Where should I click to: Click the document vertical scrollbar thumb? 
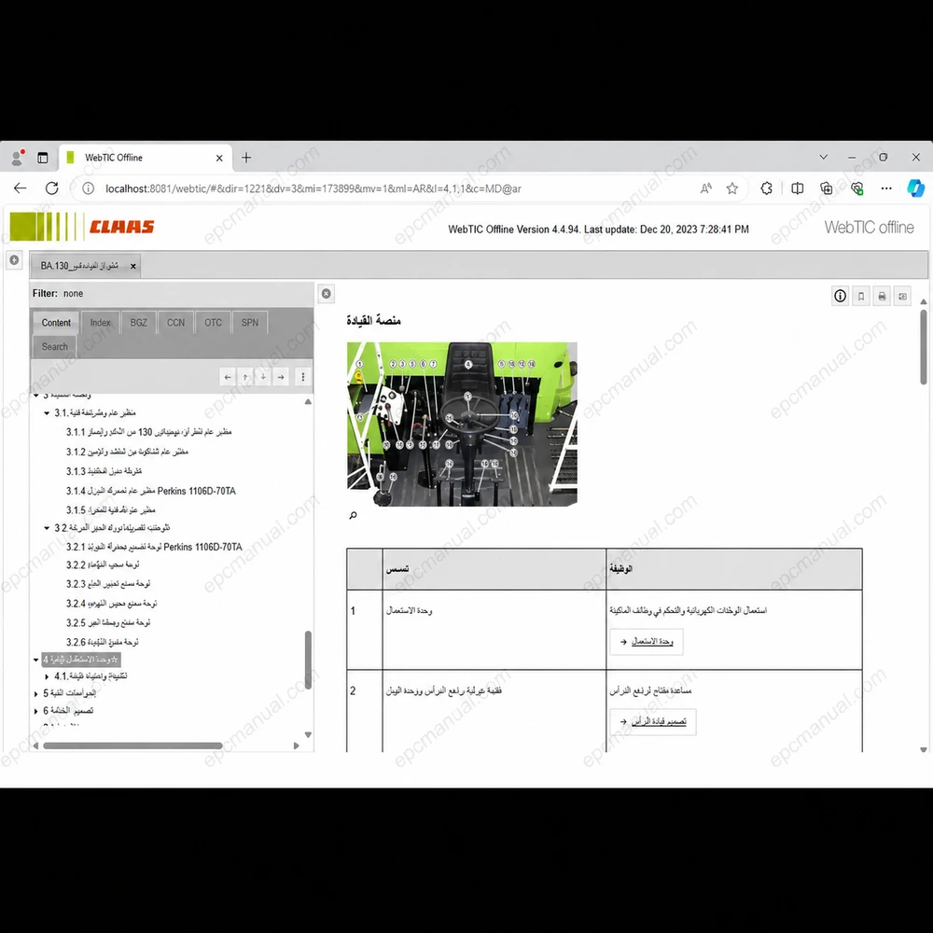924,347
